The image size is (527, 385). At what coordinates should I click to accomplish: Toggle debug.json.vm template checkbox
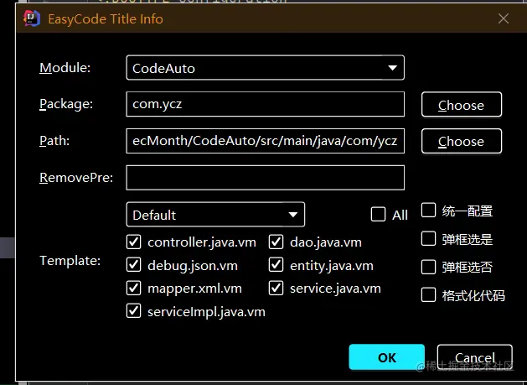click(x=133, y=265)
